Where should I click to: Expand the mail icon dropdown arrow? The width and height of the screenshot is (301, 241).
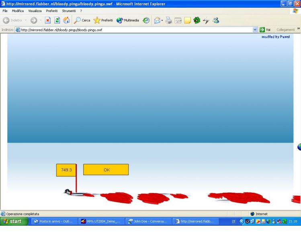click(x=162, y=20)
